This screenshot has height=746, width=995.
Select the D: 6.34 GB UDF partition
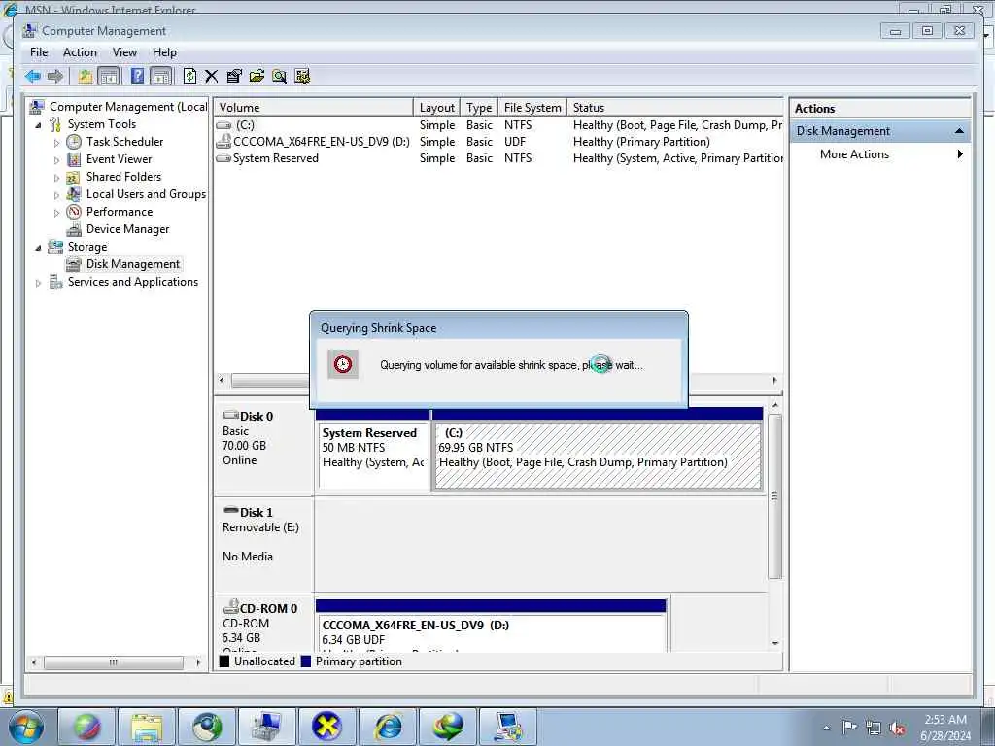pos(491,632)
